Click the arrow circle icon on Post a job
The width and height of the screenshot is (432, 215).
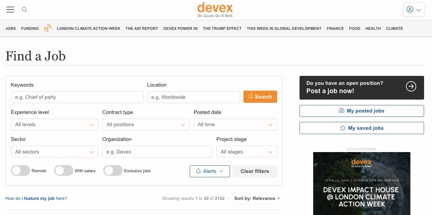[411, 86]
